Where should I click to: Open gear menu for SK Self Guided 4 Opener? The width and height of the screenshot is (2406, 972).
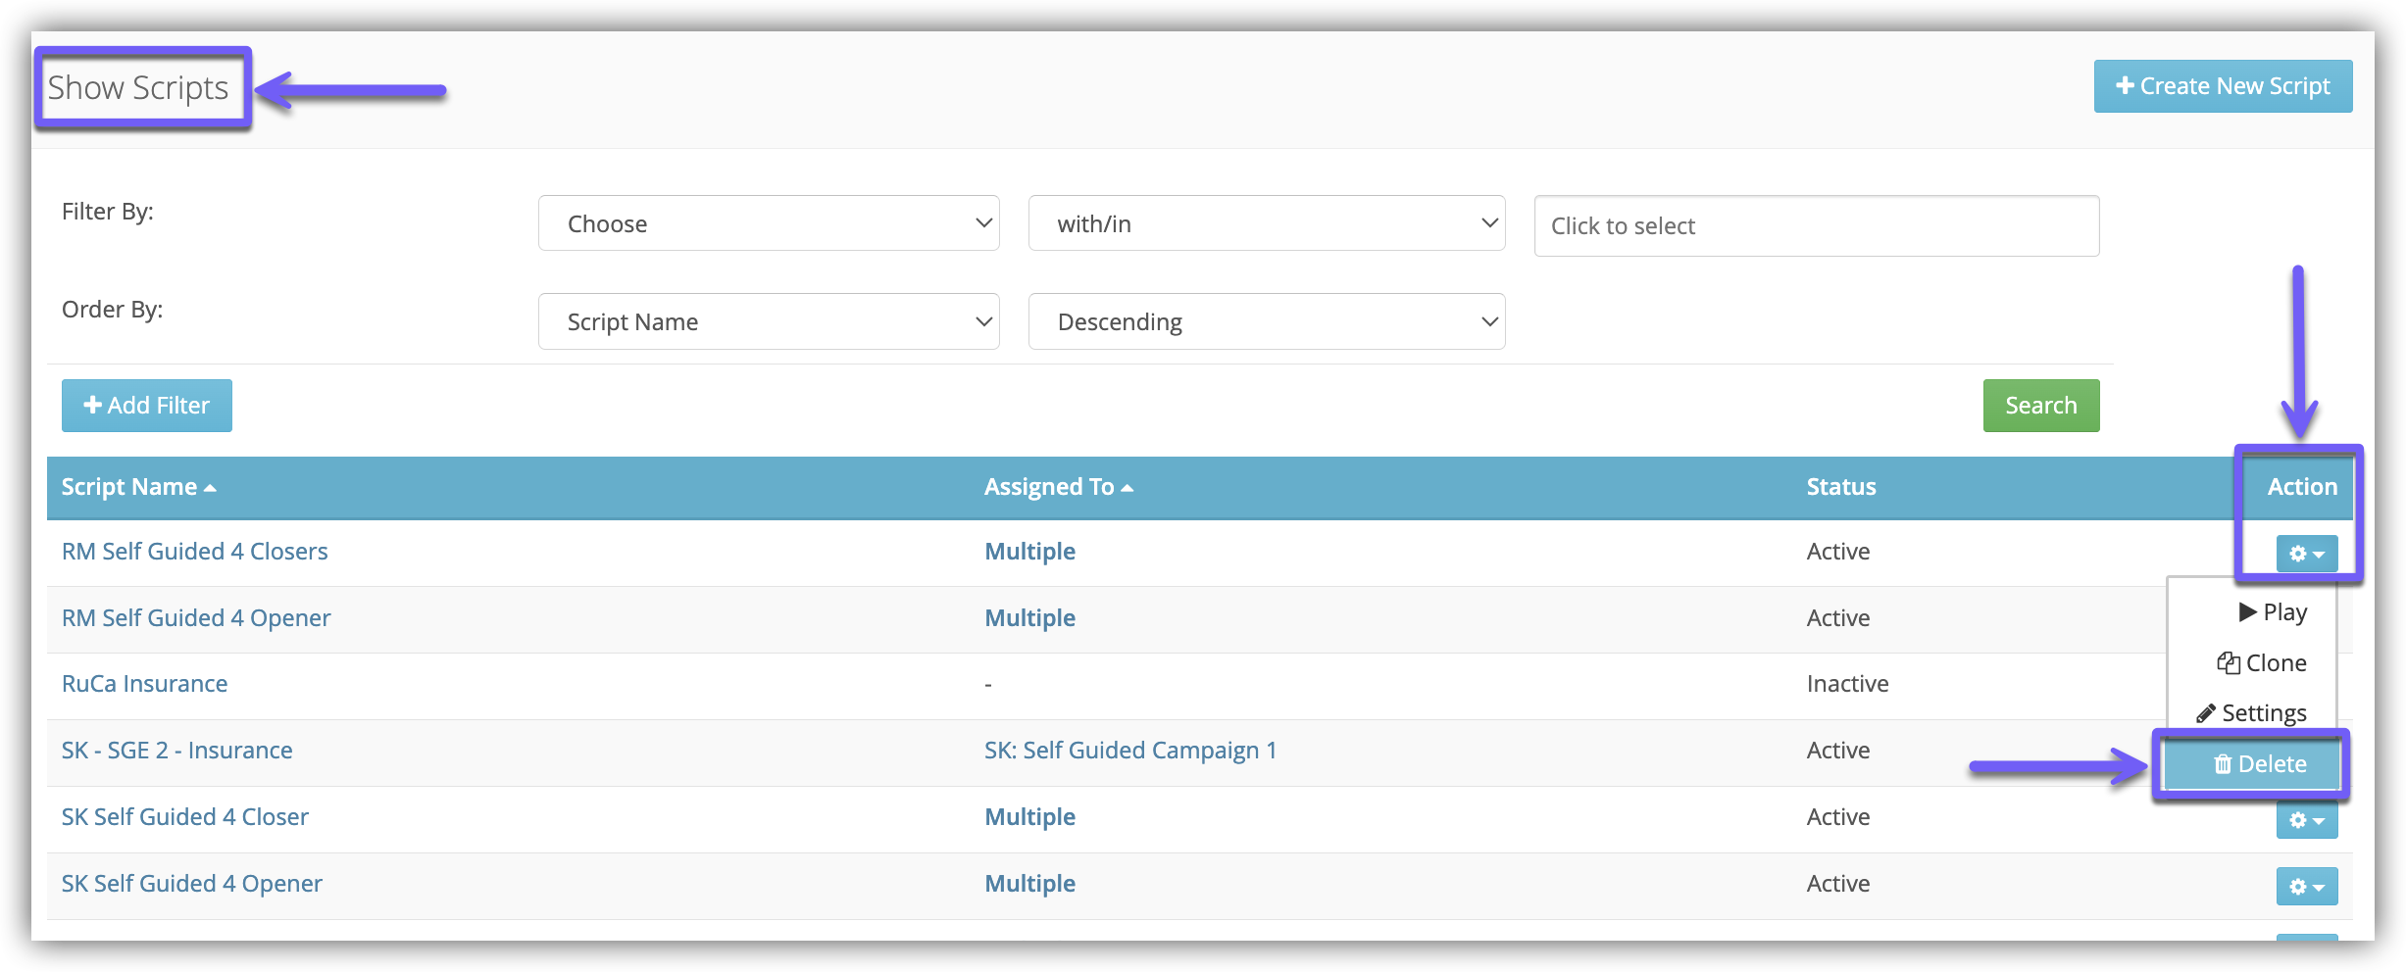tap(2306, 887)
